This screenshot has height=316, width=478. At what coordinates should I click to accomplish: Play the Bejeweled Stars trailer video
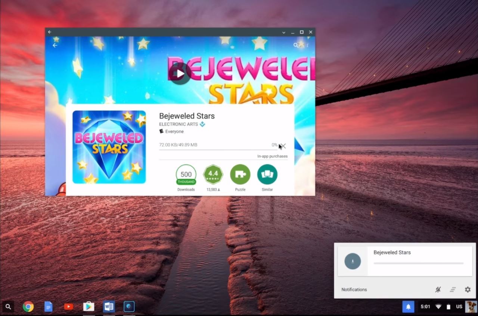pyautogui.click(x=180, y=73)
